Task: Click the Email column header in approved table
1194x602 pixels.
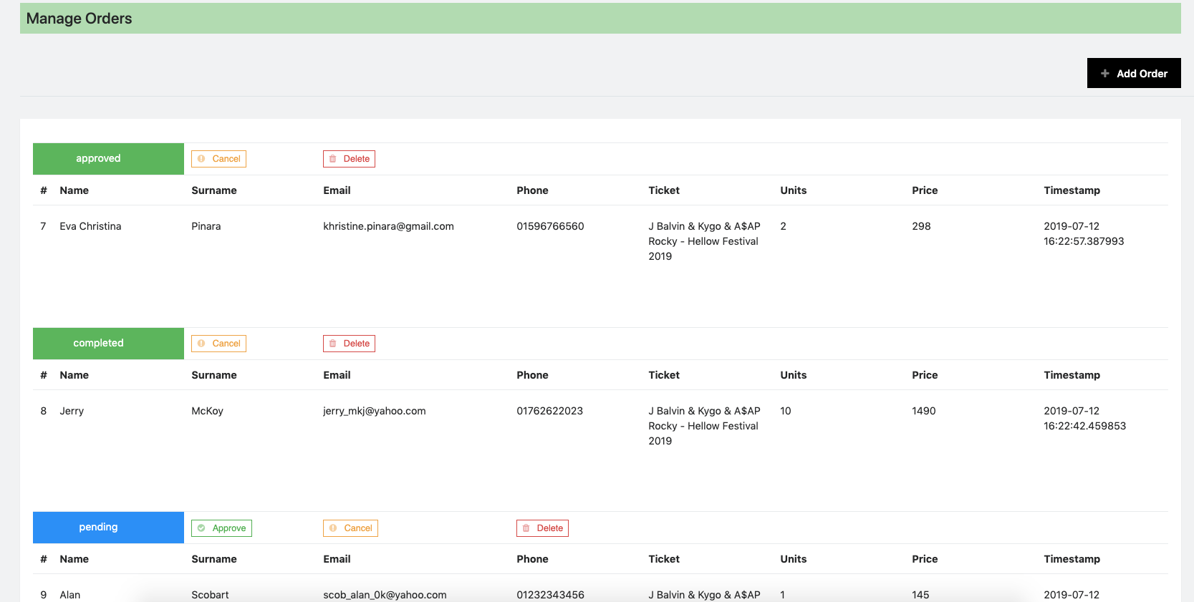Action: pyautogui.click(x=337, y=190)
